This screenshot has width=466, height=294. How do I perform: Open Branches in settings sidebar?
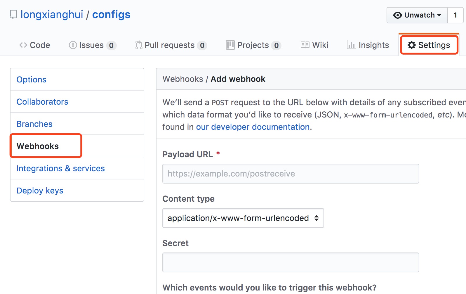point(77,124)
